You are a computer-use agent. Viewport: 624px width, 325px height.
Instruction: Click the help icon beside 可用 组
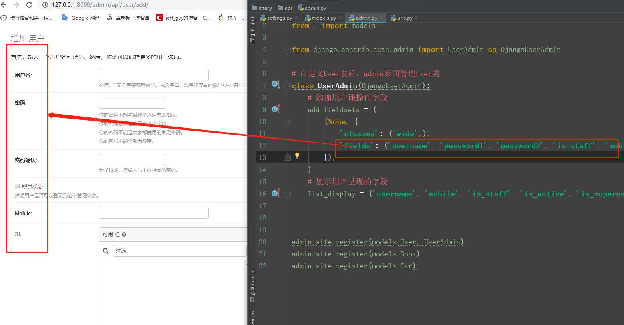[x=124, y=235]
